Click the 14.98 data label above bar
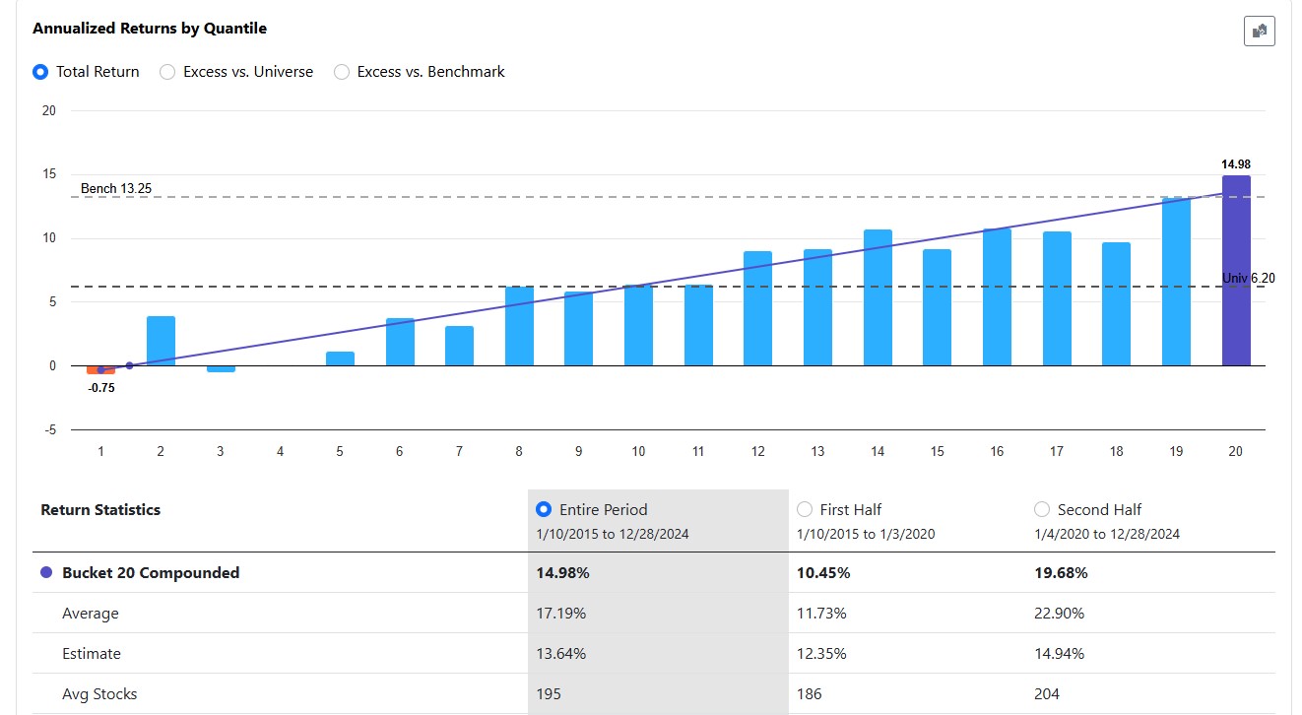The width and height of the screenshot is (1302, 715). pyautogui.click(x=1235, y=164)
